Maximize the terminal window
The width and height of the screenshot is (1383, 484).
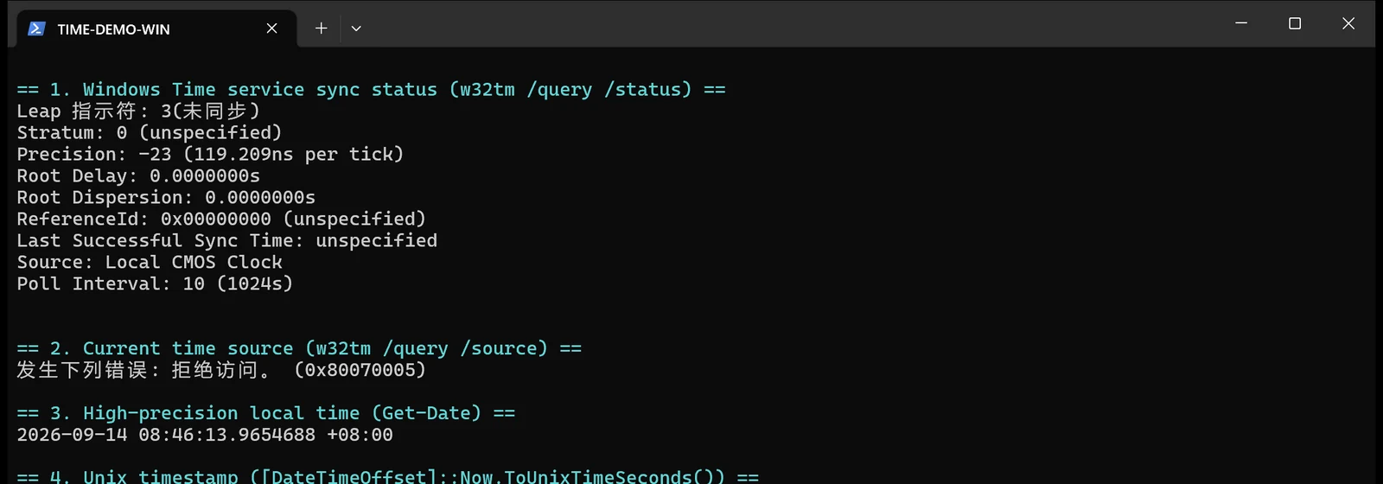(x=1295, y=23)
